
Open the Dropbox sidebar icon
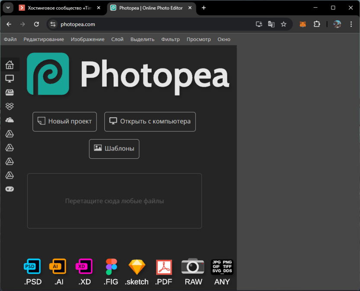[x=10, y=106]
